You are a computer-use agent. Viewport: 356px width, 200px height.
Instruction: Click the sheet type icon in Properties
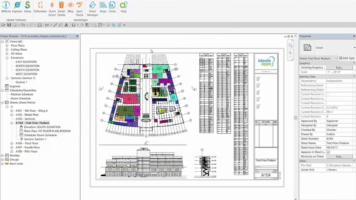307,47
